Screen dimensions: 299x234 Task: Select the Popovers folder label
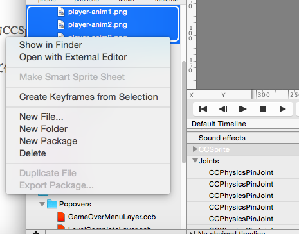tap(75, 204)
